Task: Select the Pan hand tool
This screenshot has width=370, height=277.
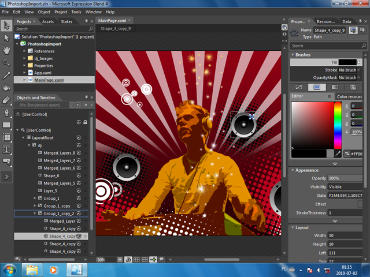Action: (6, 50)
